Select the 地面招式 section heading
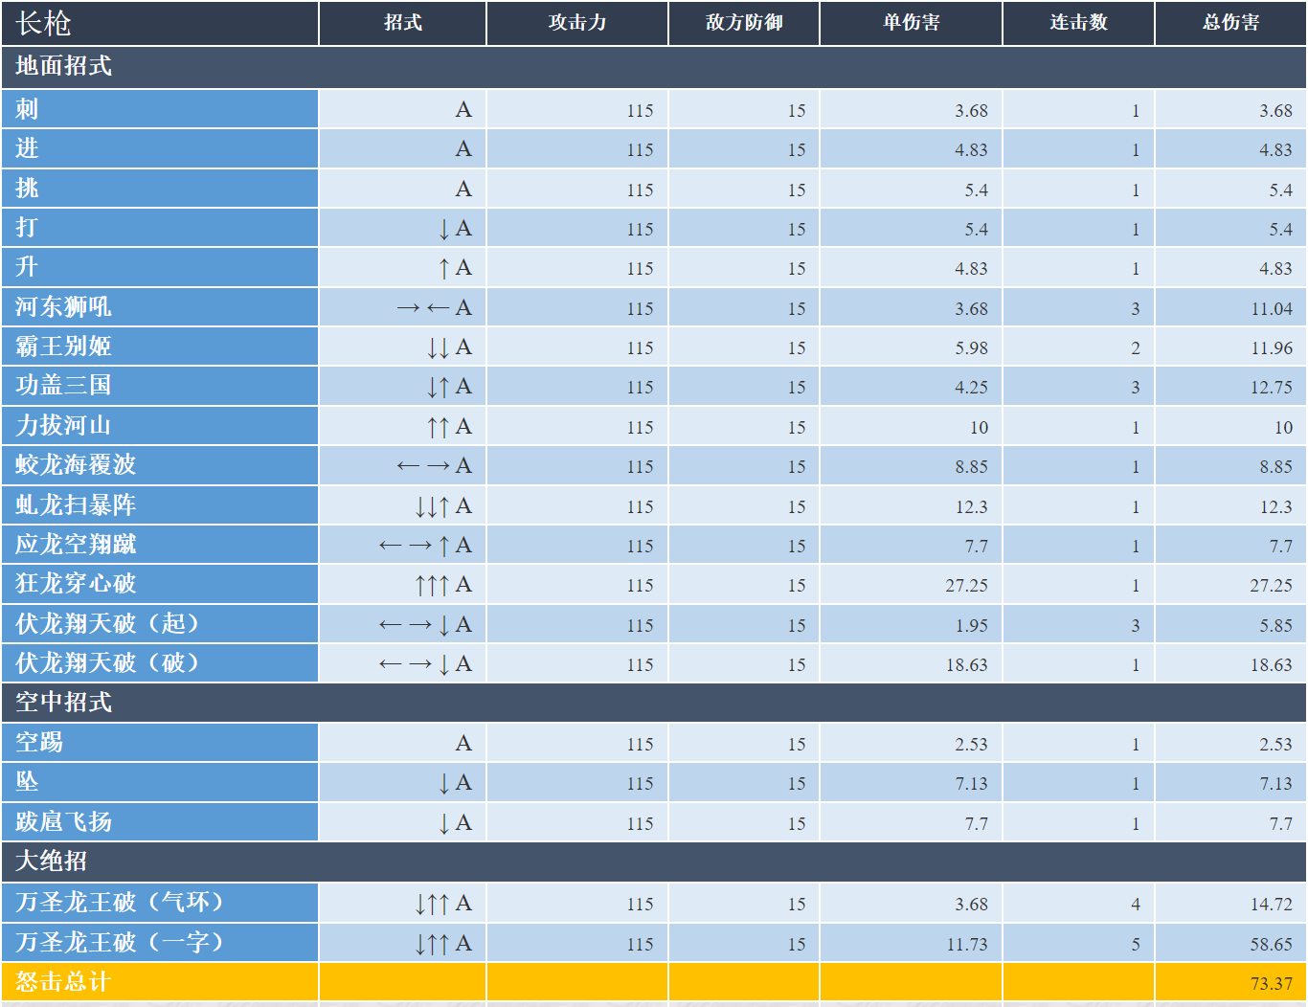 point(654,67)
